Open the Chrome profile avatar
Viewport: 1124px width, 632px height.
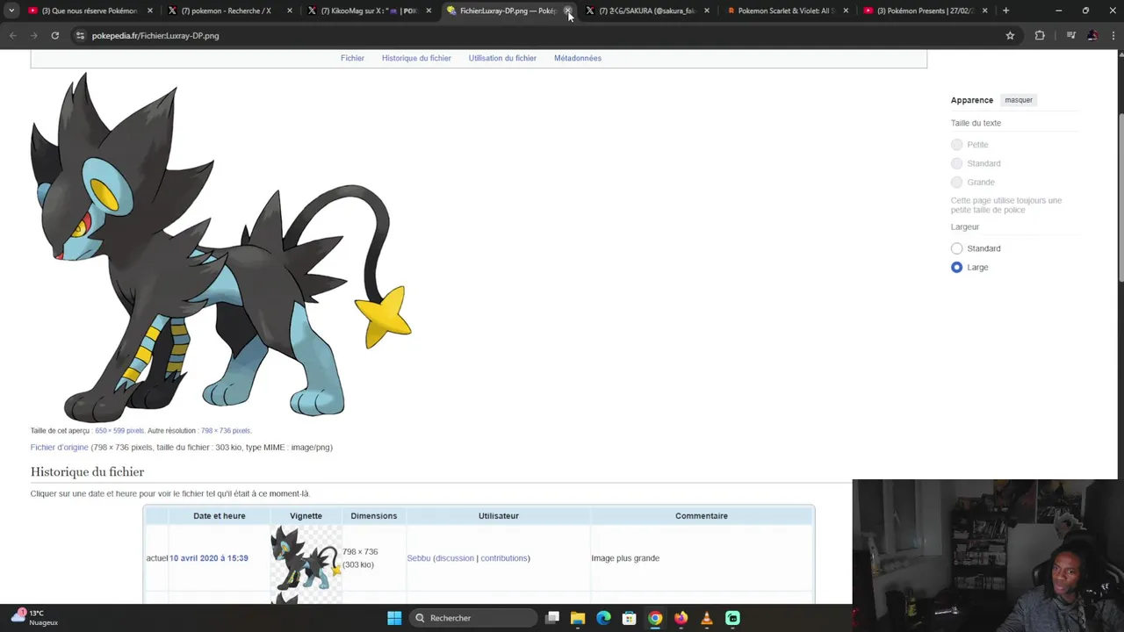click(x=1092, y=36)
